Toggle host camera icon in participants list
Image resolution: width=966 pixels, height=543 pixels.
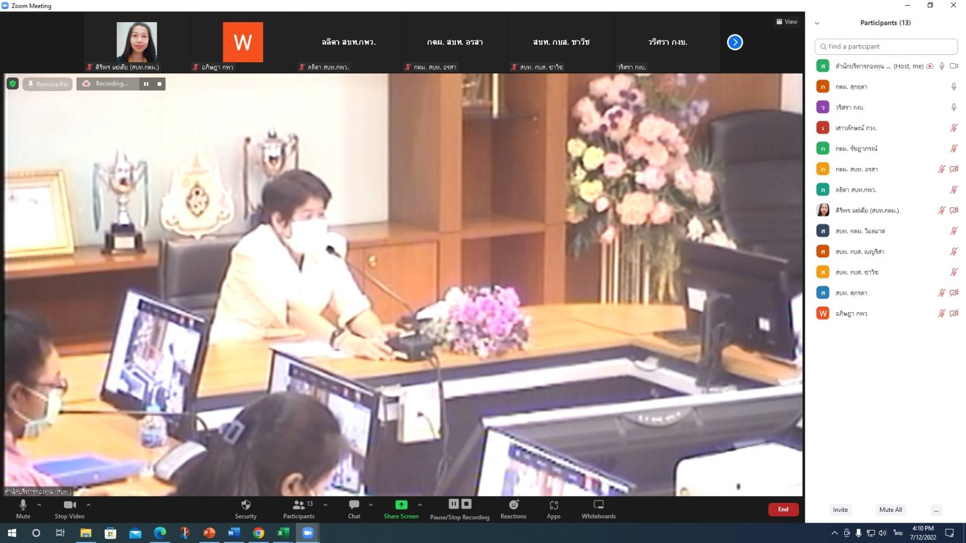[x=954, y=66]
